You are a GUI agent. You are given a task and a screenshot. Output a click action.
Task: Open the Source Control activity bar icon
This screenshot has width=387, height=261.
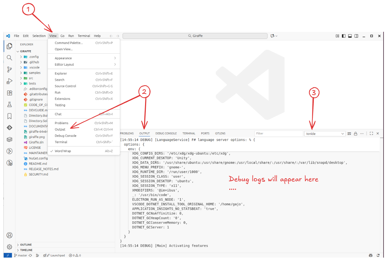10,69
